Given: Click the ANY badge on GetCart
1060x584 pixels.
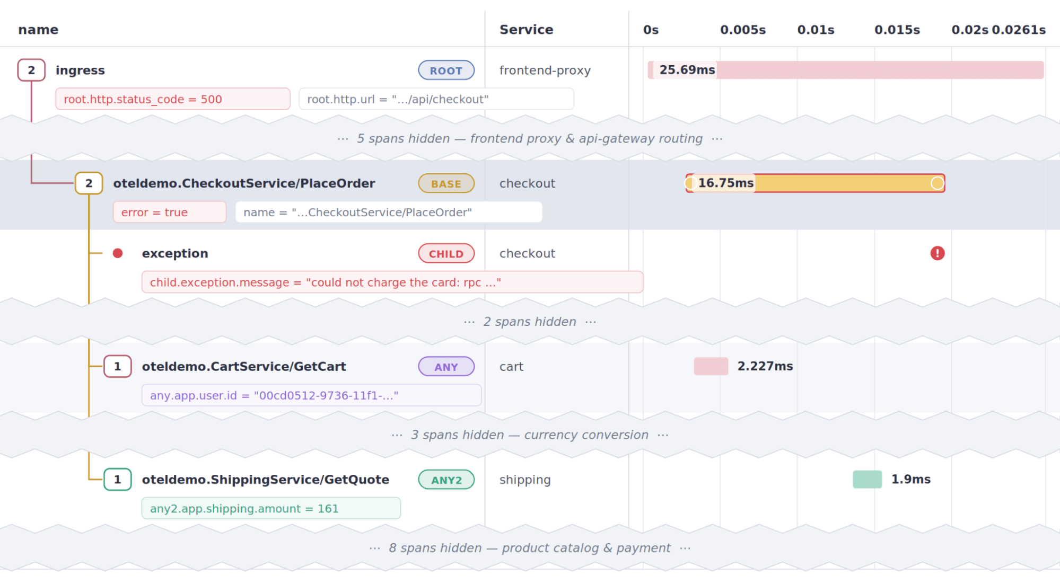Looking at the screenshot, I should click(x=446, y=367).
